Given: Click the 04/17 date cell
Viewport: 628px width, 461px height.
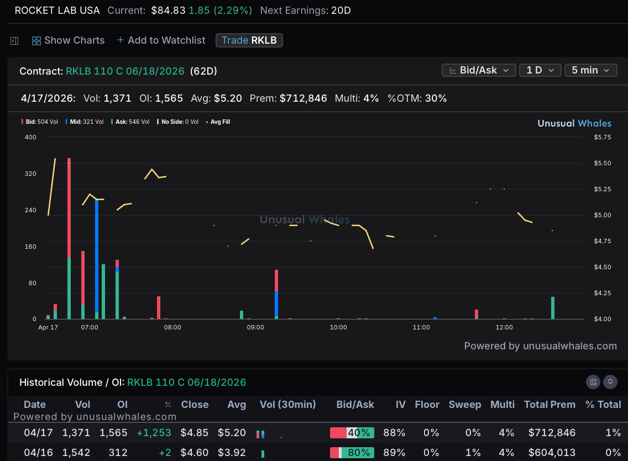Looking at the screenshot, I should pyautogui.click(x=38, y=433).
